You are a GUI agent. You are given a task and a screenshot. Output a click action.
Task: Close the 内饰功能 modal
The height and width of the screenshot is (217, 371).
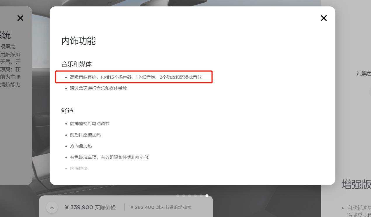point(323,18)
